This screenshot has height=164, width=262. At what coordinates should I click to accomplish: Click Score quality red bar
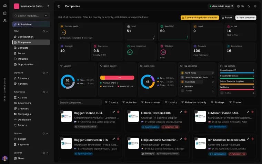tap(119, 78)
